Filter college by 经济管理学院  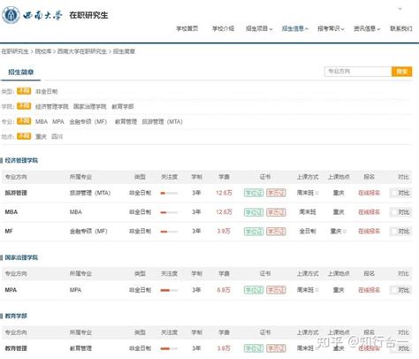click(52, 107)
